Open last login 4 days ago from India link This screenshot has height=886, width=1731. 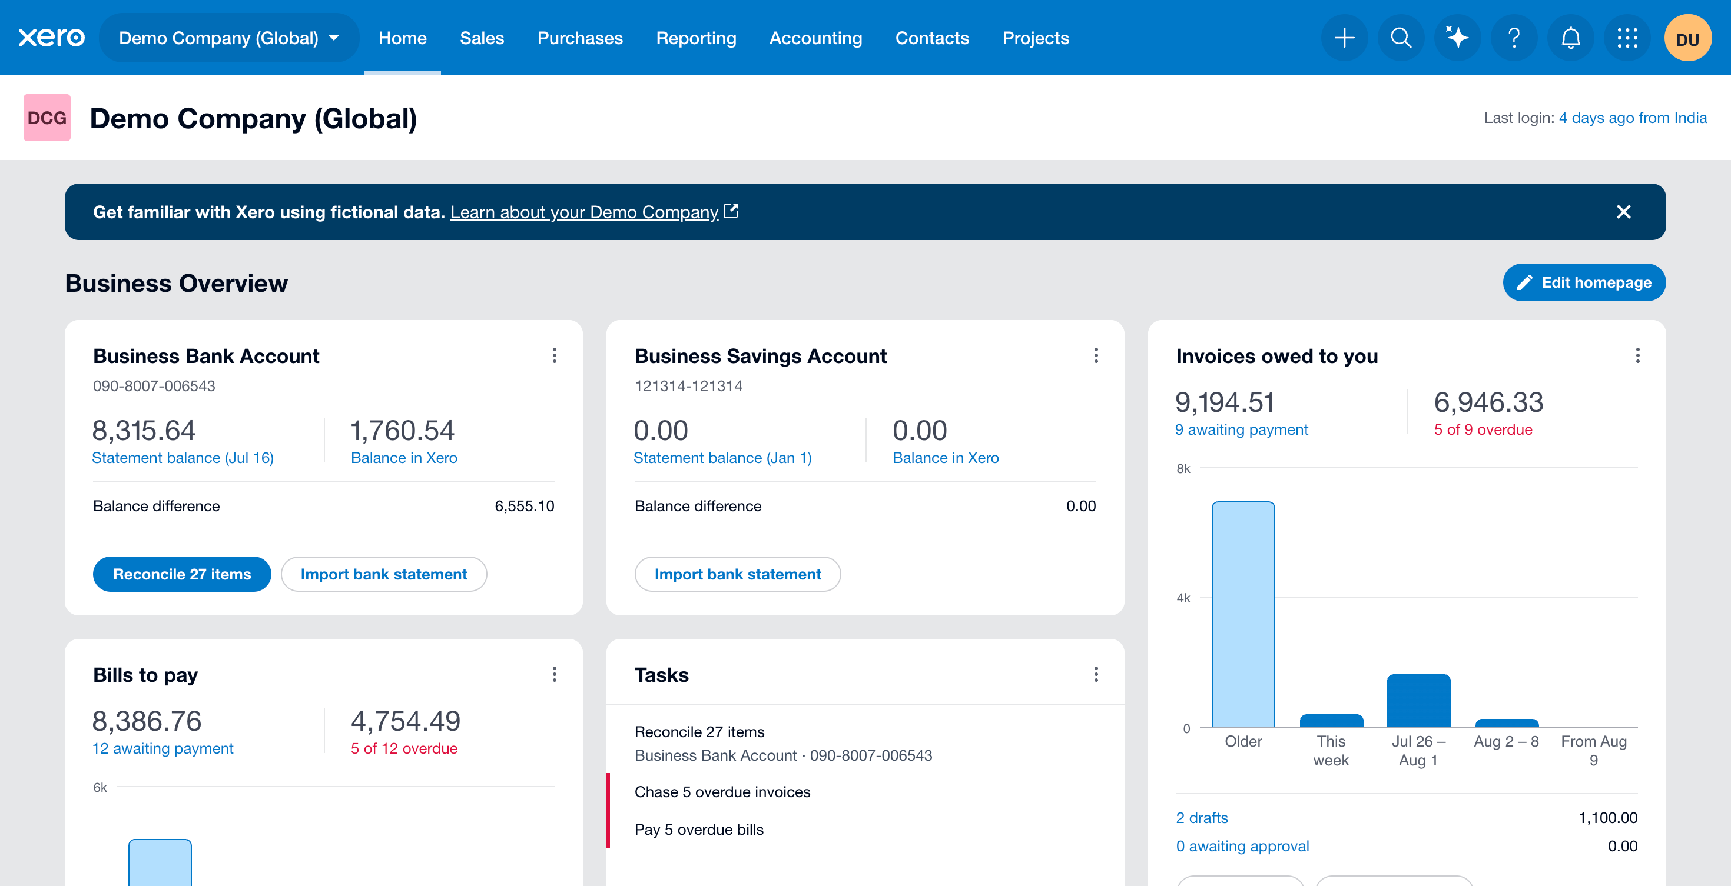coord(1632,118)
